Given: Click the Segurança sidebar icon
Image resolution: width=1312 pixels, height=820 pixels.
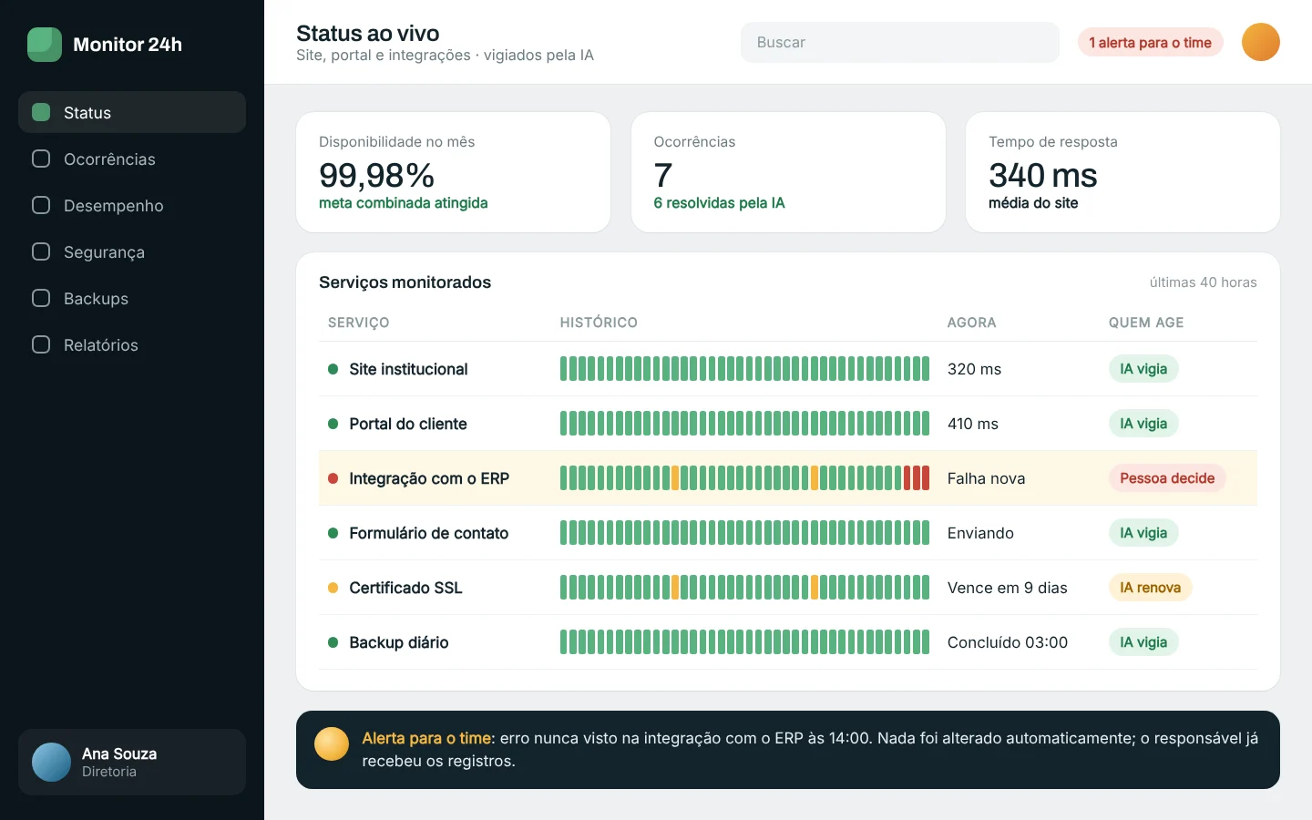Looking at the screenshot, I should point(41,251).
